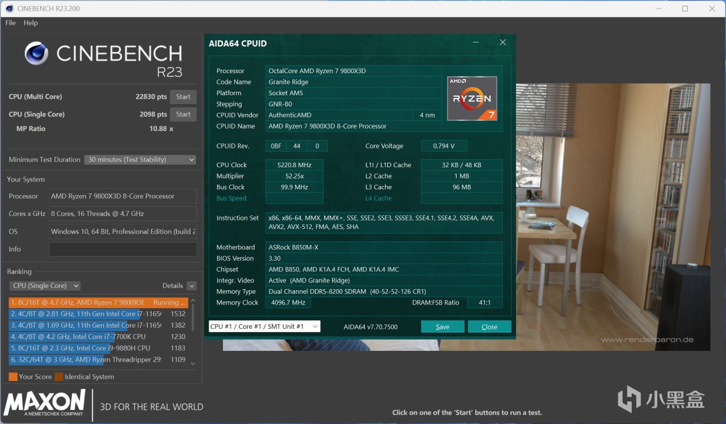Click the Motherboard value ASRock B850M-X
The width and height of the screenshot is (726, 424).
coord(384,247)
